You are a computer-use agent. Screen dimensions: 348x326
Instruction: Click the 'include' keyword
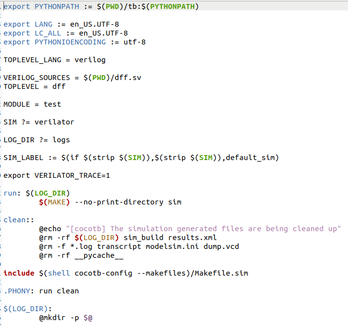[x=19, y=273]
